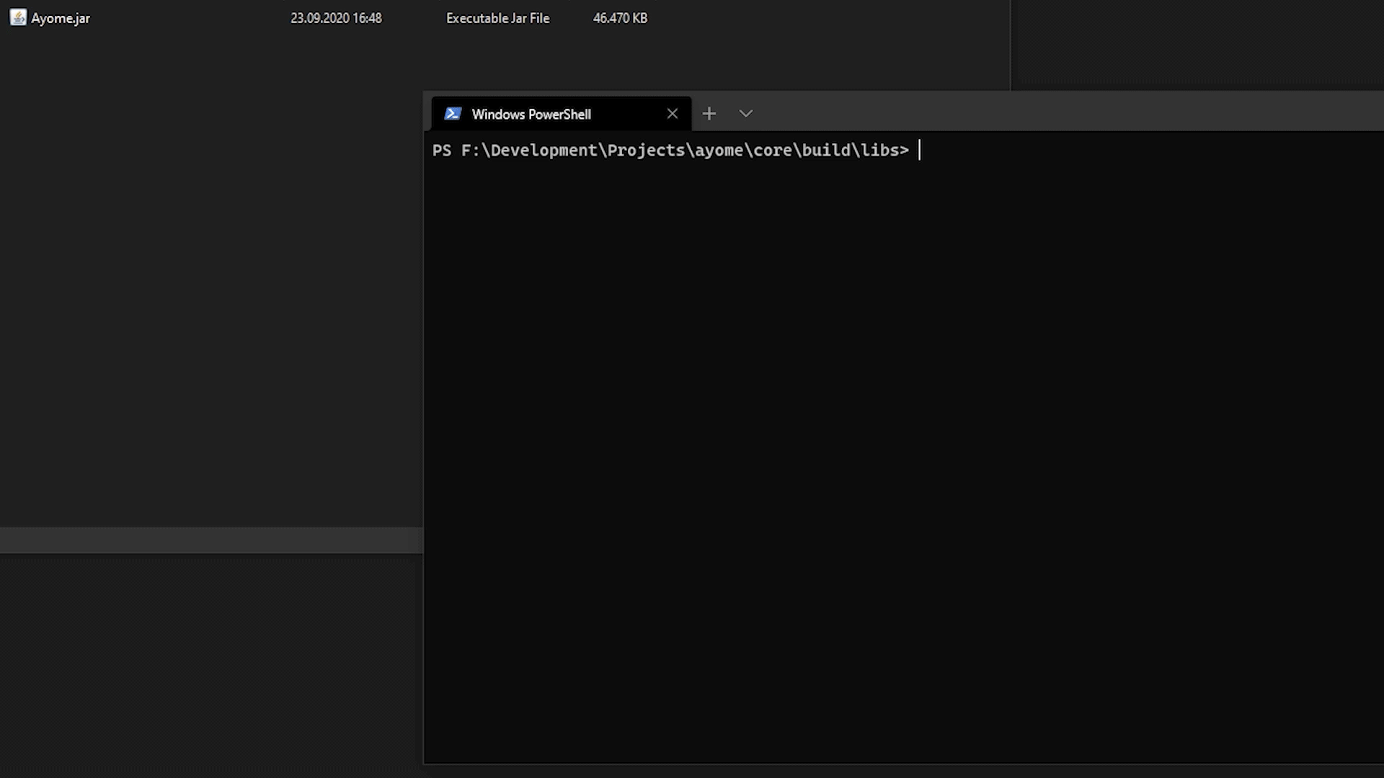The image size is (1384, 778).
Task: Open a new terminal tab with plus
Action: pos(709,114)
